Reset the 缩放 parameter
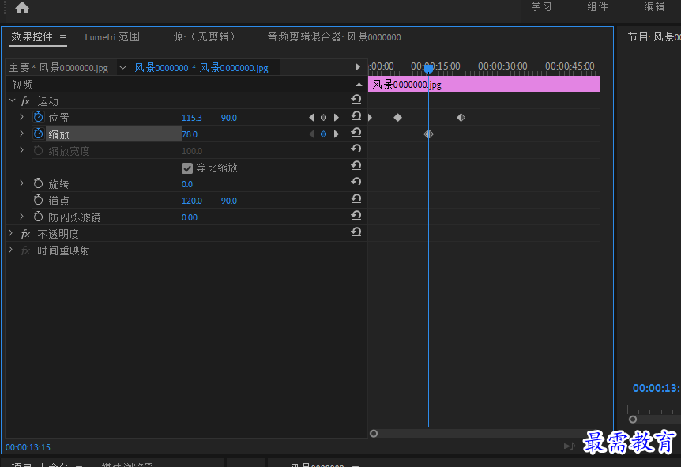The height and width of the screenshot is (467, 681). click(356, 133)
